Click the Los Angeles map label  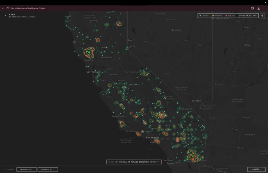coord(153,138)
